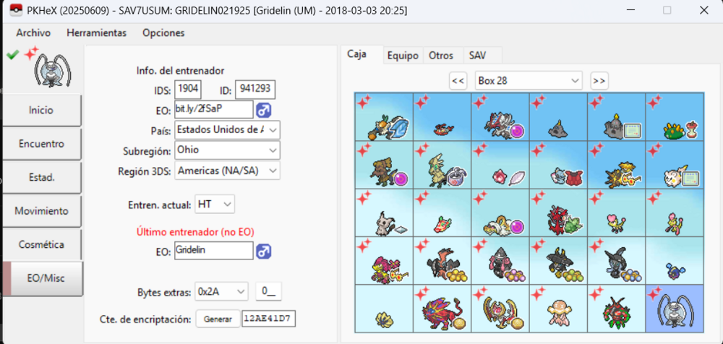Viewport: 723px width, 344px height.
Task: Switch to the Equipo tab
Action: [x=403, y=56]
